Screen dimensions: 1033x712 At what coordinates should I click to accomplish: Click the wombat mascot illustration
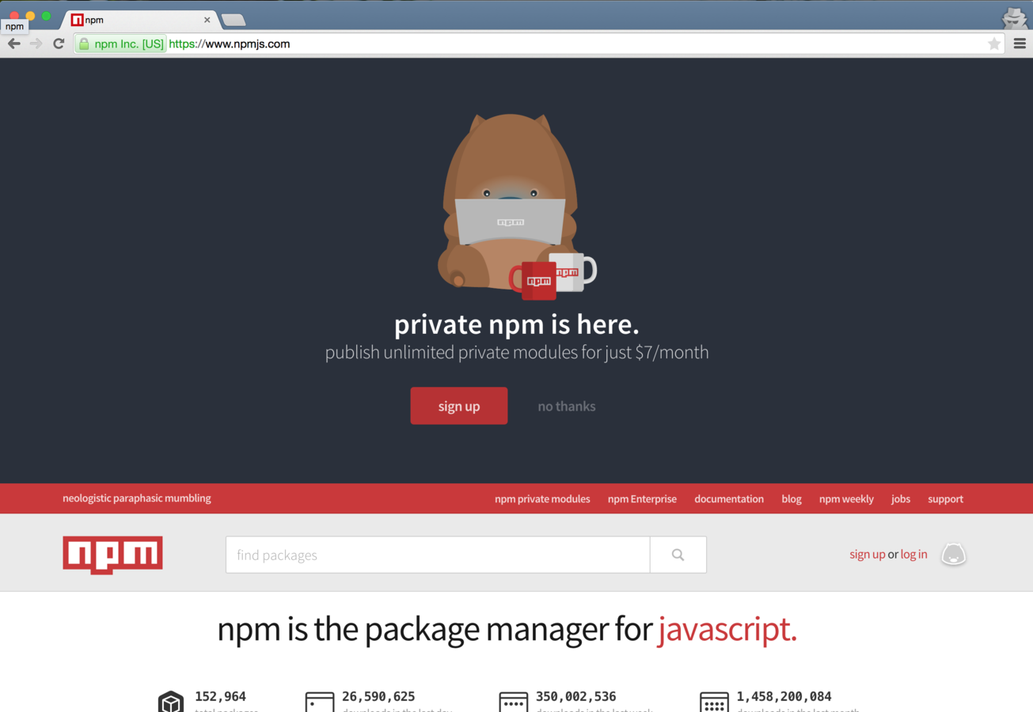click(510, 202)
